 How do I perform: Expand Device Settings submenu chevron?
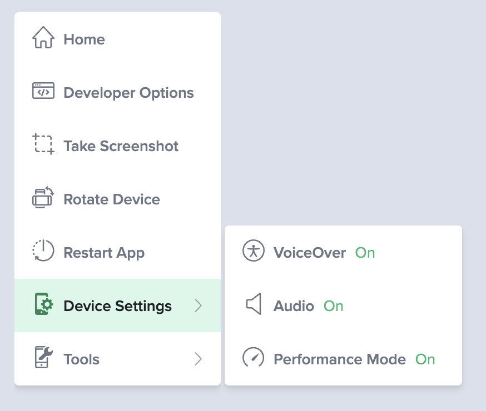(x=199, y=305)
